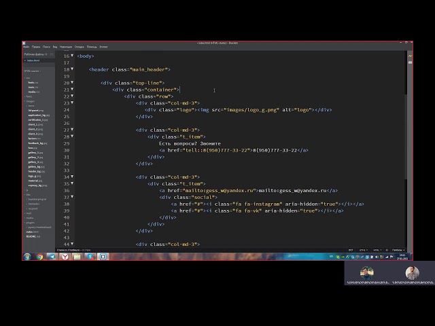Click the split view icon in sidebar header
435x326 pixels.
(x=52, y=54)
